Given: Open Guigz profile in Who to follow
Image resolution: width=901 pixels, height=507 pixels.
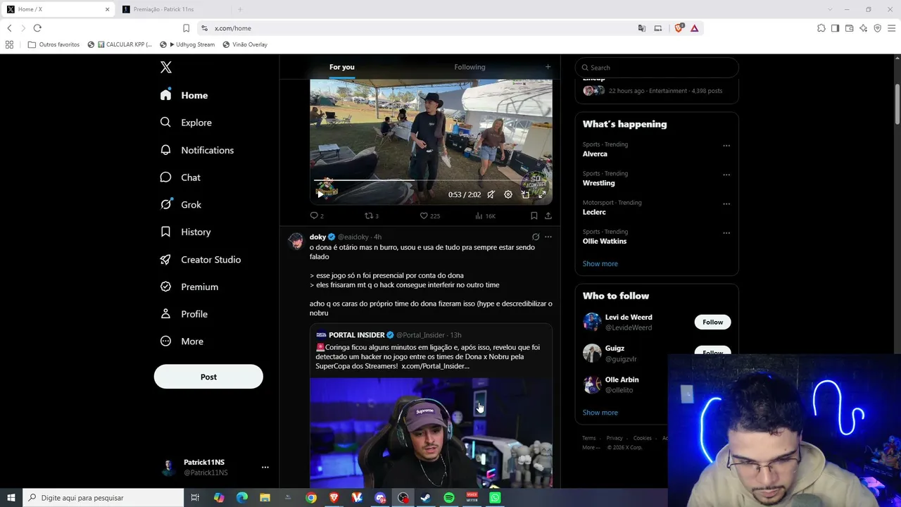Looking at the screenshot, I should [x=615, y=348].
